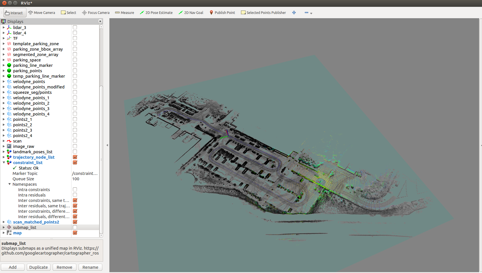Image resolution: width=482 pixels, height=273 pixels.
Task: Open the tool removal dropdown arrow
Action: [311, 13]
